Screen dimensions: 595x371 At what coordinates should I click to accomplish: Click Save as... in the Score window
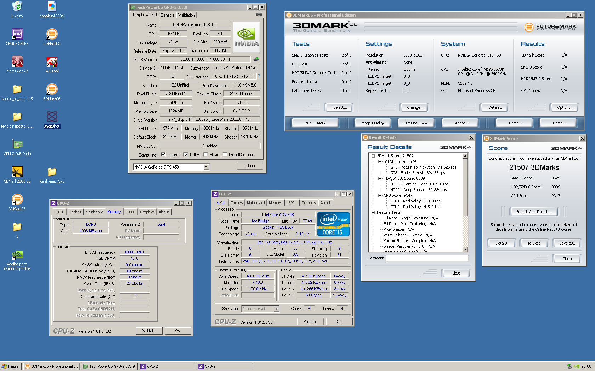[x=567, y=243]
